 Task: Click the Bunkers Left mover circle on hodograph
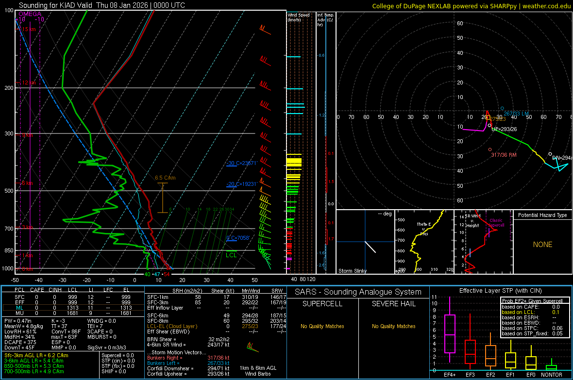(x=502, y=108)
